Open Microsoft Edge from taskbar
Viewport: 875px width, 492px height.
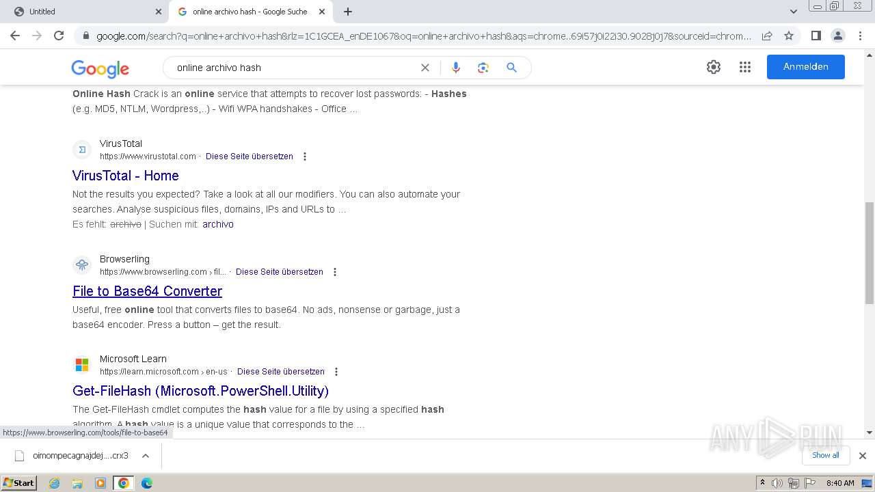coord(147,483)
